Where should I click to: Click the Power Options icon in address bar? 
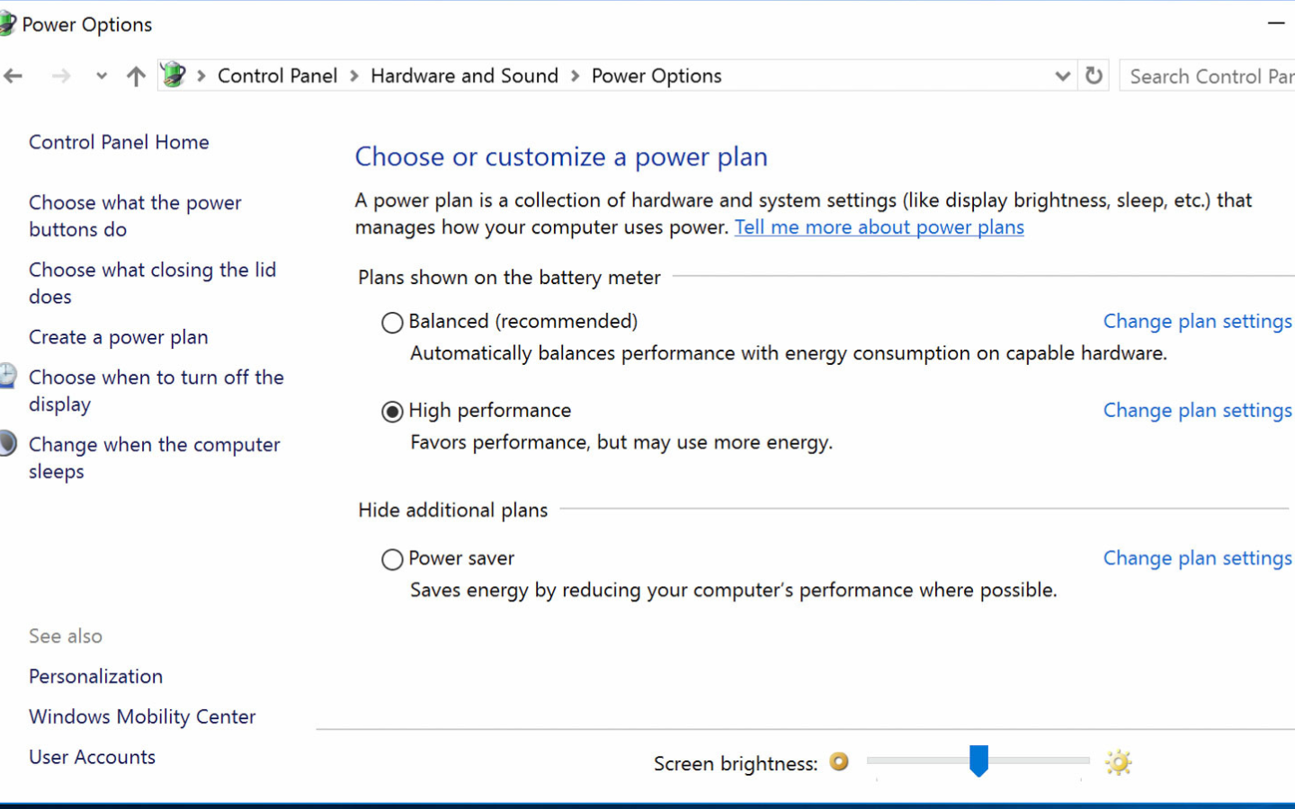pos(174,76)
